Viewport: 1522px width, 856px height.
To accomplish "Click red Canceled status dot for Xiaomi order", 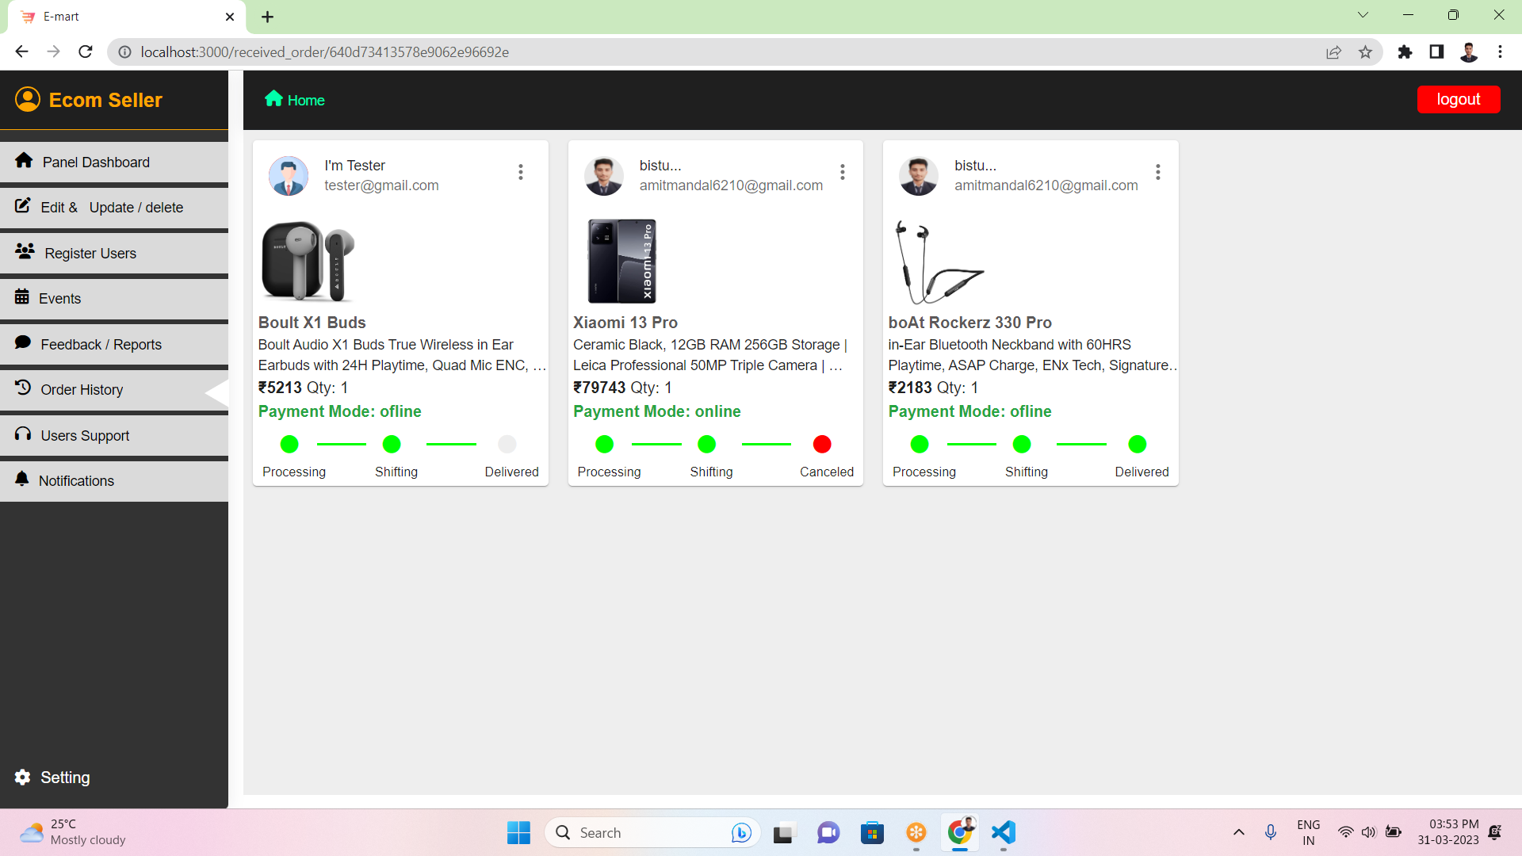I will (822, 444).
